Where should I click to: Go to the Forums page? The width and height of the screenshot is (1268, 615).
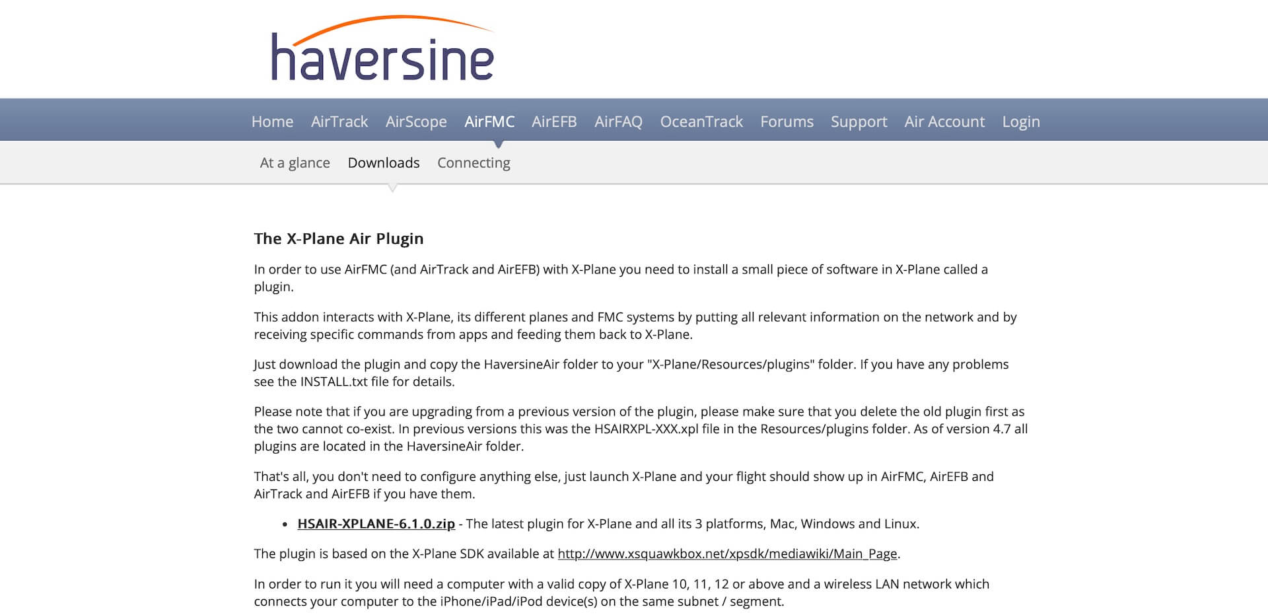coord(787,122)
